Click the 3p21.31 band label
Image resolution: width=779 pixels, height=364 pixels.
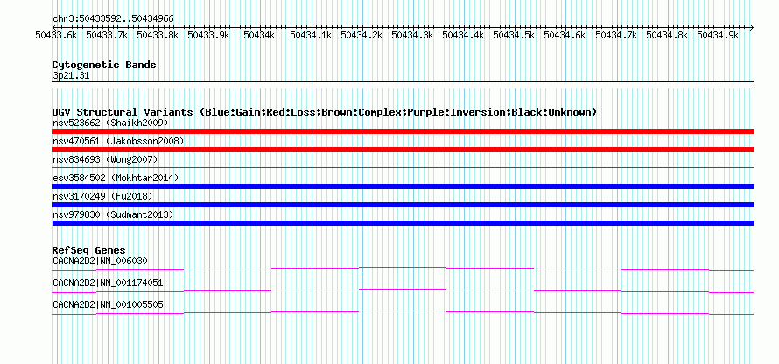(x=71, y=76)
